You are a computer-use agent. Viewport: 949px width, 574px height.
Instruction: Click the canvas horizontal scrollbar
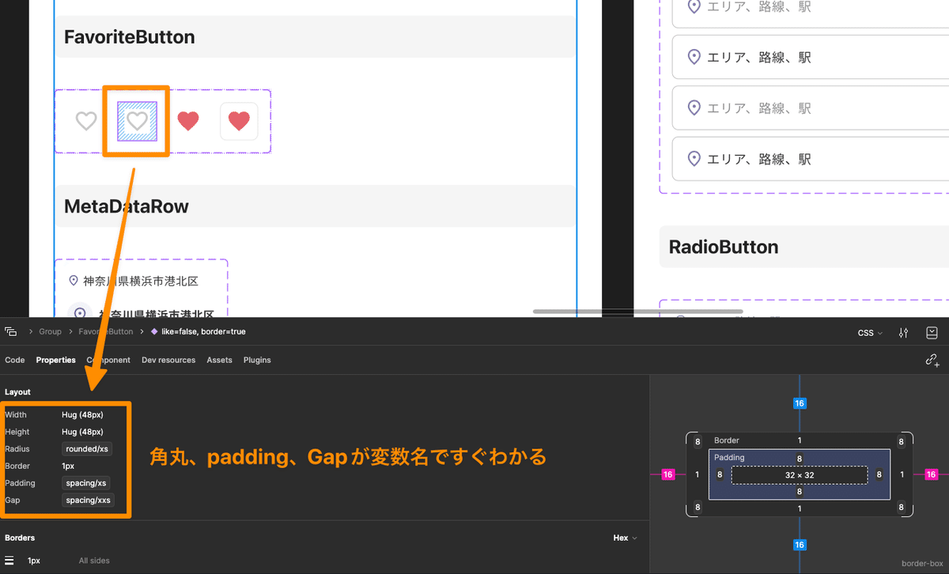(637, 312)
